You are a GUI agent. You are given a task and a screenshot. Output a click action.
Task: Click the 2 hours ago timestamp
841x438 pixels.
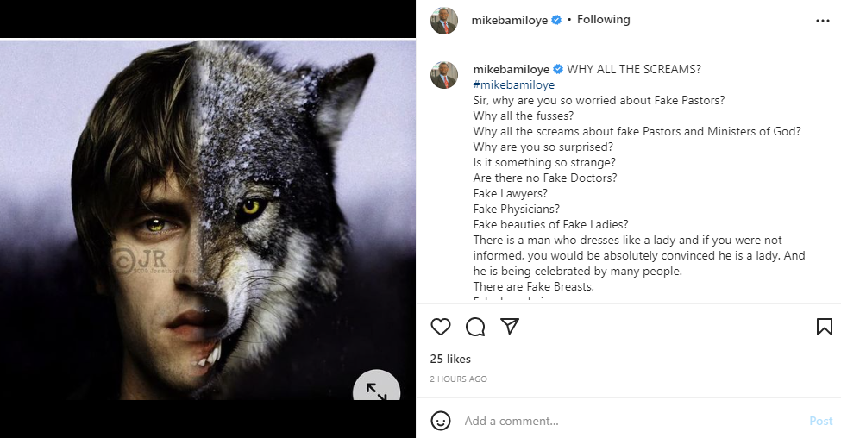[458, 379]
